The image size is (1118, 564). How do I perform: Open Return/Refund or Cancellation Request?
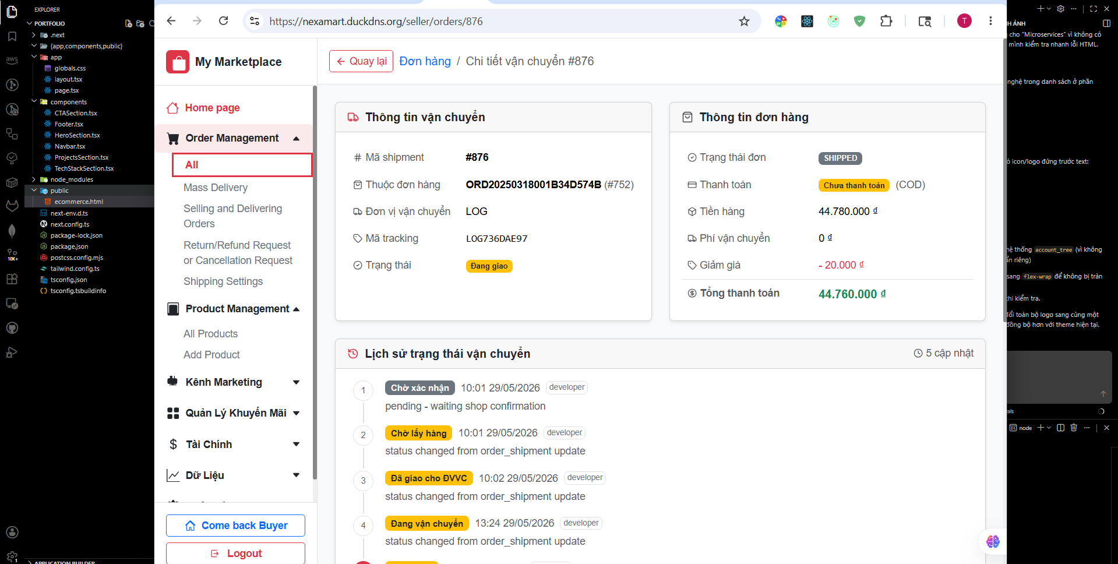click(x=238, y=253)
